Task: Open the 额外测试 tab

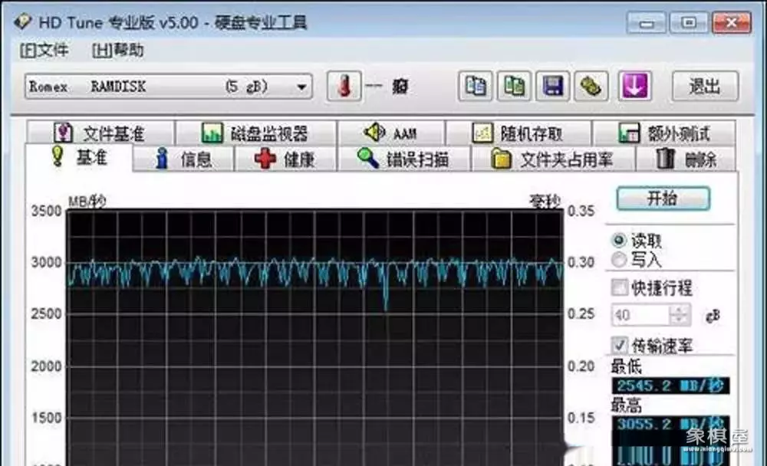Action: (664, 133)
